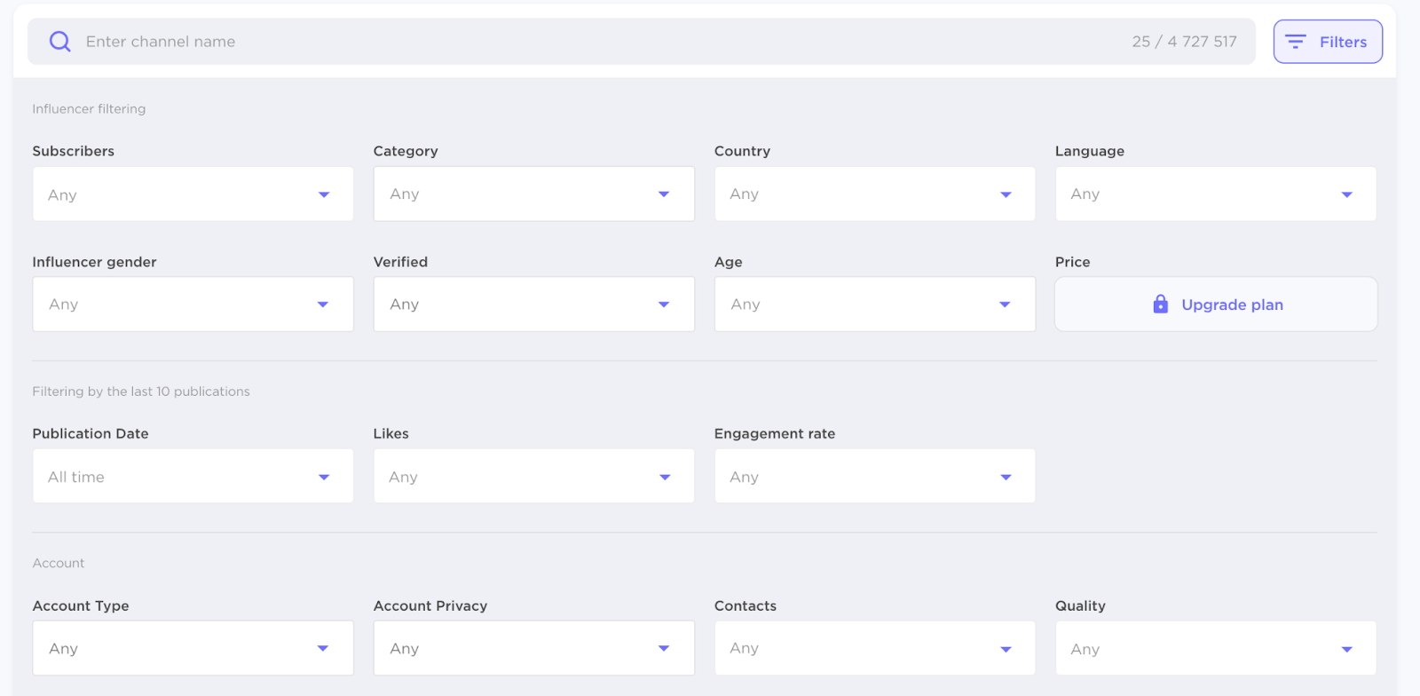The height and width of the screenshot is (696, 1420).
Task: Open the Country dropdown
Action: click(874, 194)
